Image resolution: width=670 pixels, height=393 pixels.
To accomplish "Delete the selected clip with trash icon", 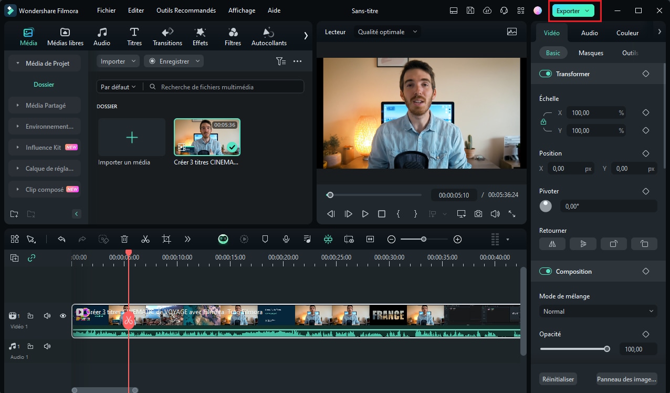I will 124,239.
